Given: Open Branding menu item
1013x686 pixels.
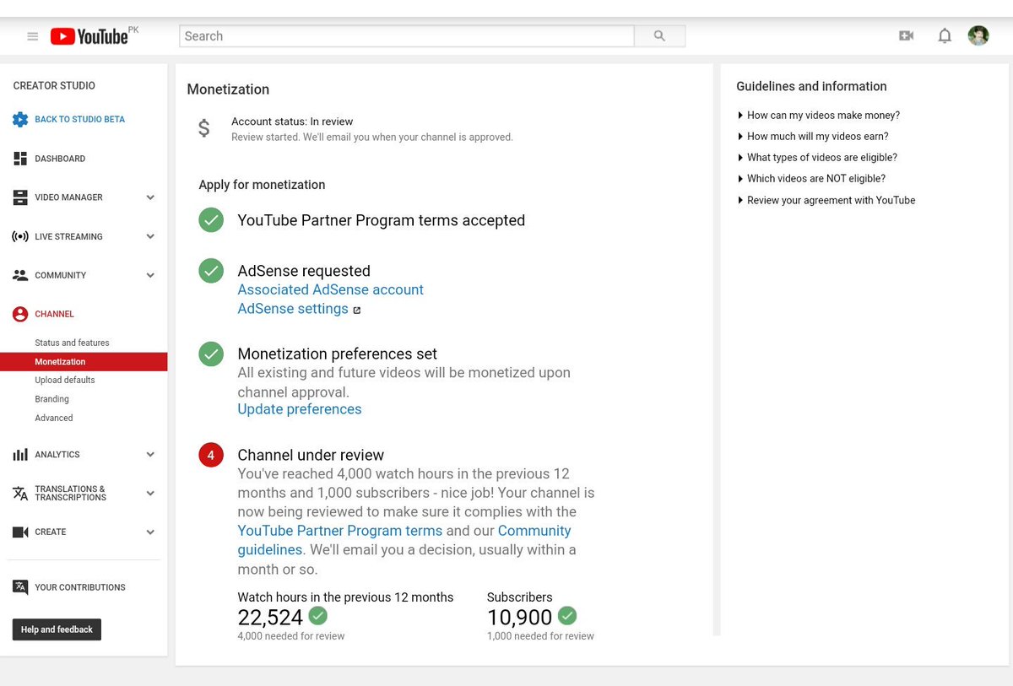Looking at the screenshot, I should (x=51, y=399).
